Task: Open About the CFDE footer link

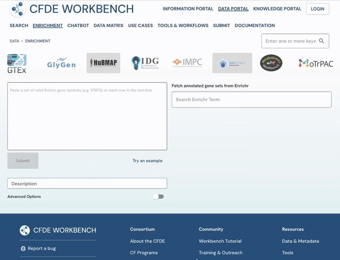Action: click(x=148, y=241)
